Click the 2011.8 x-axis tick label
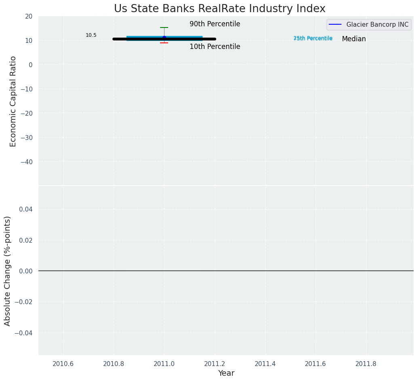 pos(366,364)
